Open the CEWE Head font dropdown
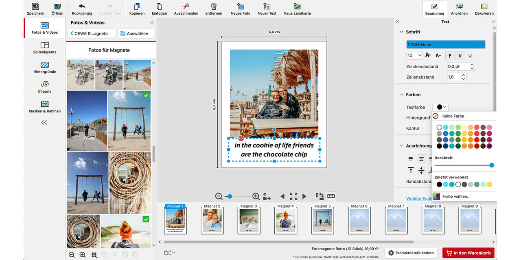The image size is (521, 260). [446, 44]
